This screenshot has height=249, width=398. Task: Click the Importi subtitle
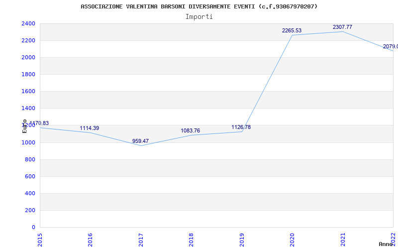click(199, 17)
